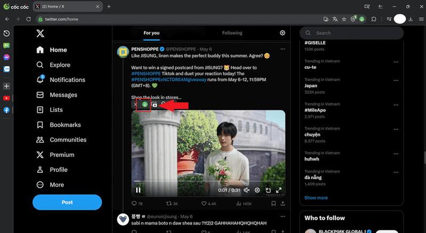Add a new shortcut with the side panel plus icon
The height and width of the screenshot is (233, 426).
6,86
